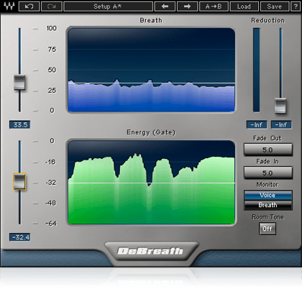The image size is (302, 289).
Task: Open the Load preset menu
Action: pos(244,6)
